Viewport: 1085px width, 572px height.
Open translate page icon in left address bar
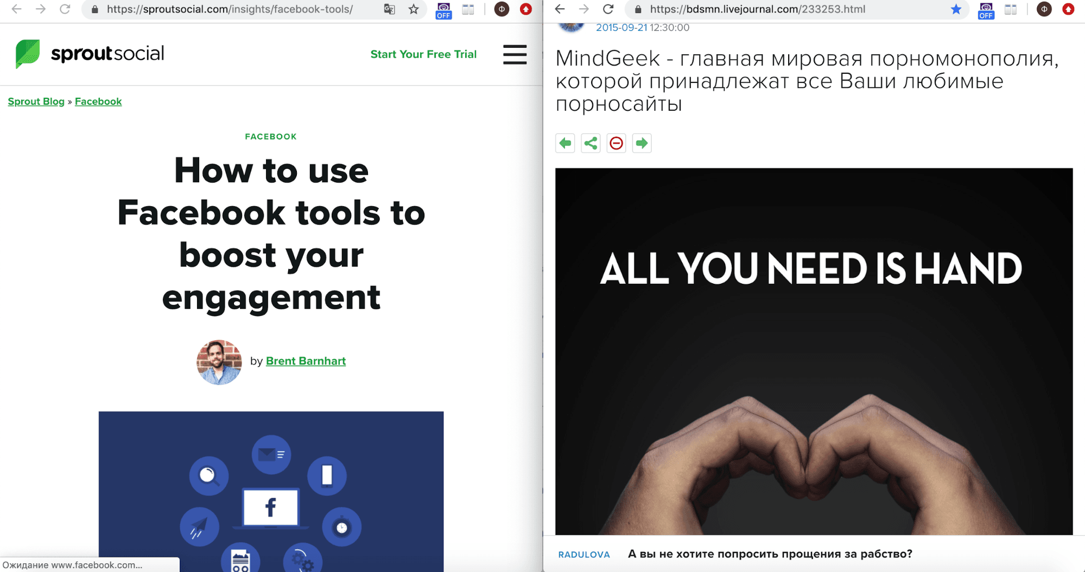[389, 9]
